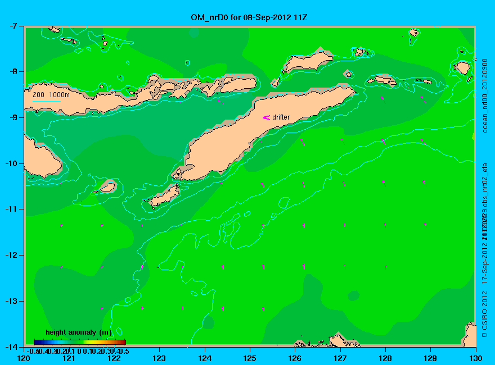Screen dimensions: 495x365
Task: Click the vertical 'ocean_nr00_20120908' side text
Action: point(485,96)
